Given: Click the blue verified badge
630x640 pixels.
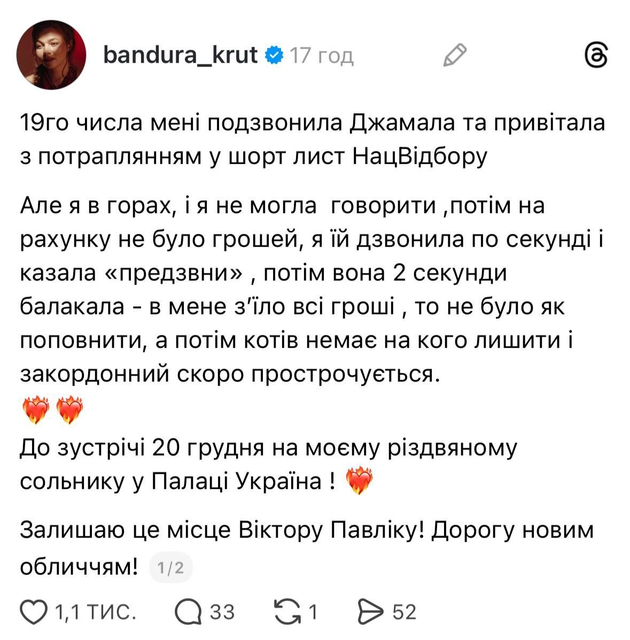Looking at the screenshot, I should tap(274, 55).
